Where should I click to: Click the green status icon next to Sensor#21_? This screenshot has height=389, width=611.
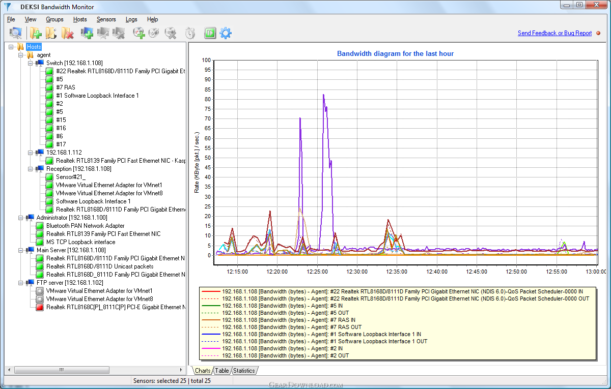49,177
